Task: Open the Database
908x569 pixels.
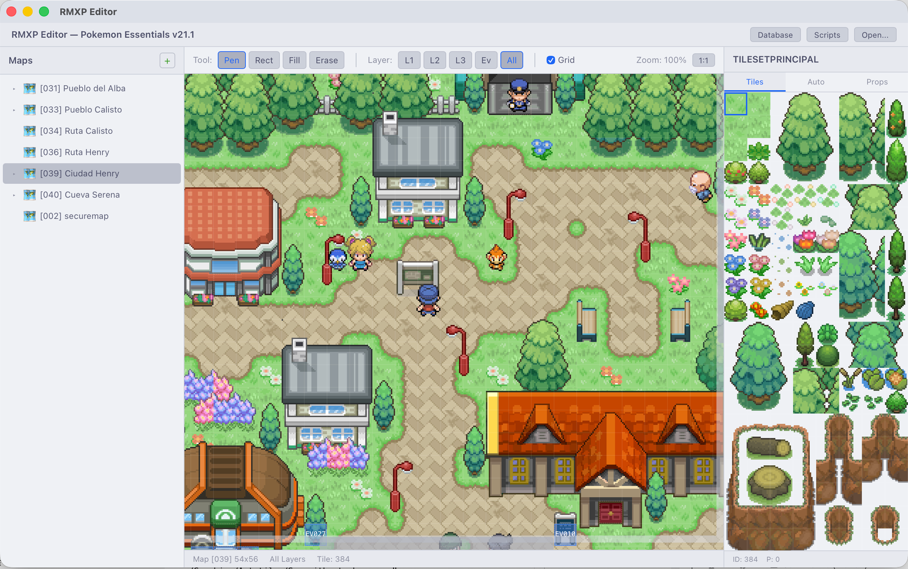Action: (x=775, y=35)
